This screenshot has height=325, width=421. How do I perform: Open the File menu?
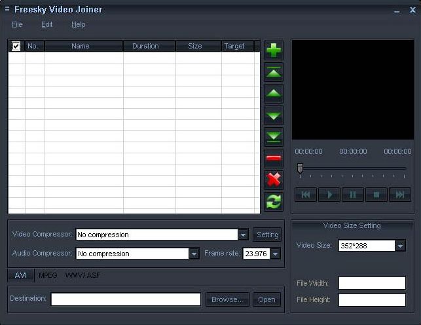click(x=17, y=25)
